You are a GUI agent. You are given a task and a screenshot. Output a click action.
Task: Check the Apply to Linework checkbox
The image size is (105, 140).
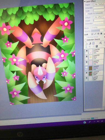[86, 14]
